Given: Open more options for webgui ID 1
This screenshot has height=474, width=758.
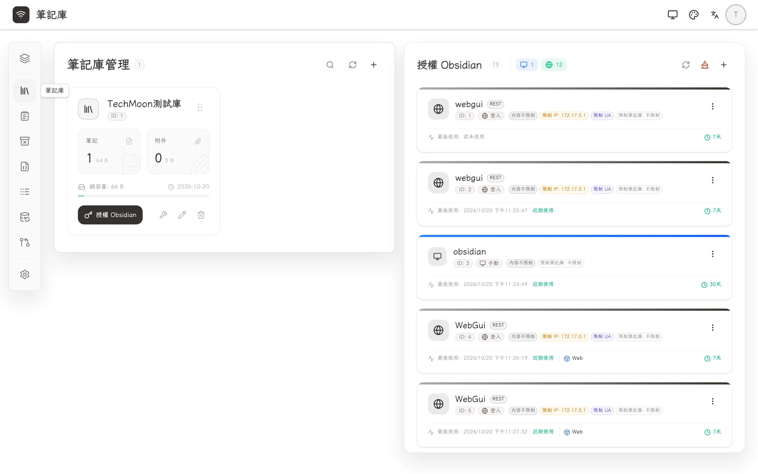Looking at the screenshot, I should (712, 107).
